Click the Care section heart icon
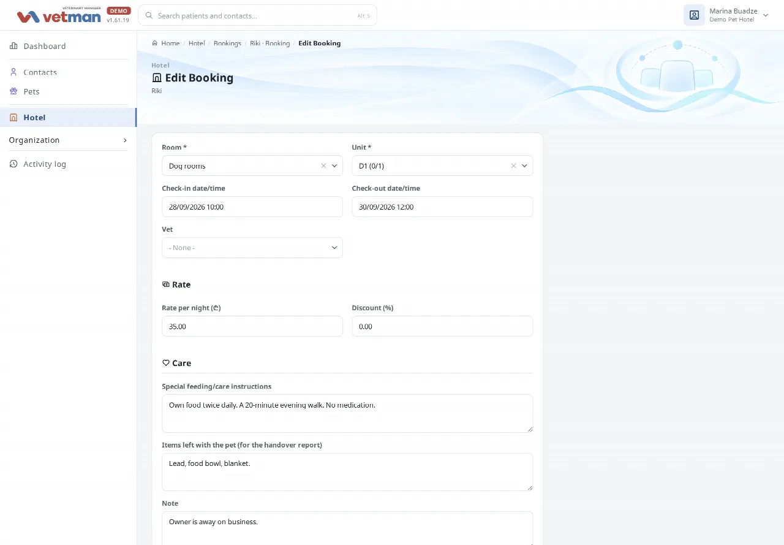 point(165,363)
